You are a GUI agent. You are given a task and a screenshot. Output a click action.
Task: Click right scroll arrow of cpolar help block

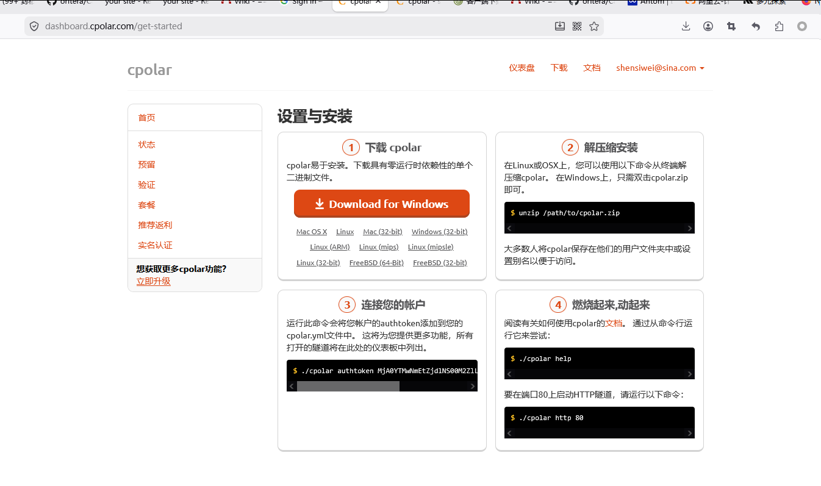[x=690, y=374]
